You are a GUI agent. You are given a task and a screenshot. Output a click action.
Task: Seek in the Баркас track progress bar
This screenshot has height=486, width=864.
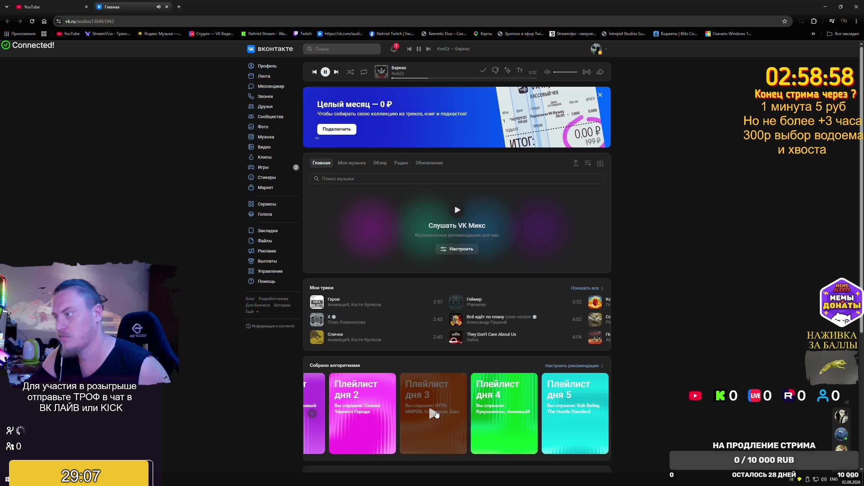(x=464, y=78)
